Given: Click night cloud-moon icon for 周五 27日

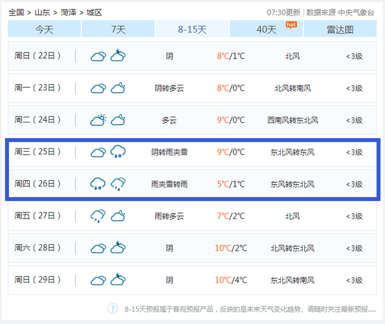Looking at the screenshot, I should pos(118,216).
